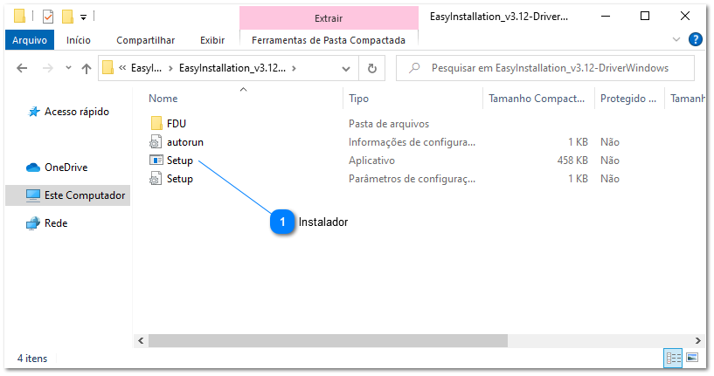The image size is (714, 376).
Task: Click the Properties checkmark icon in title bar
Action: (48, 17)
